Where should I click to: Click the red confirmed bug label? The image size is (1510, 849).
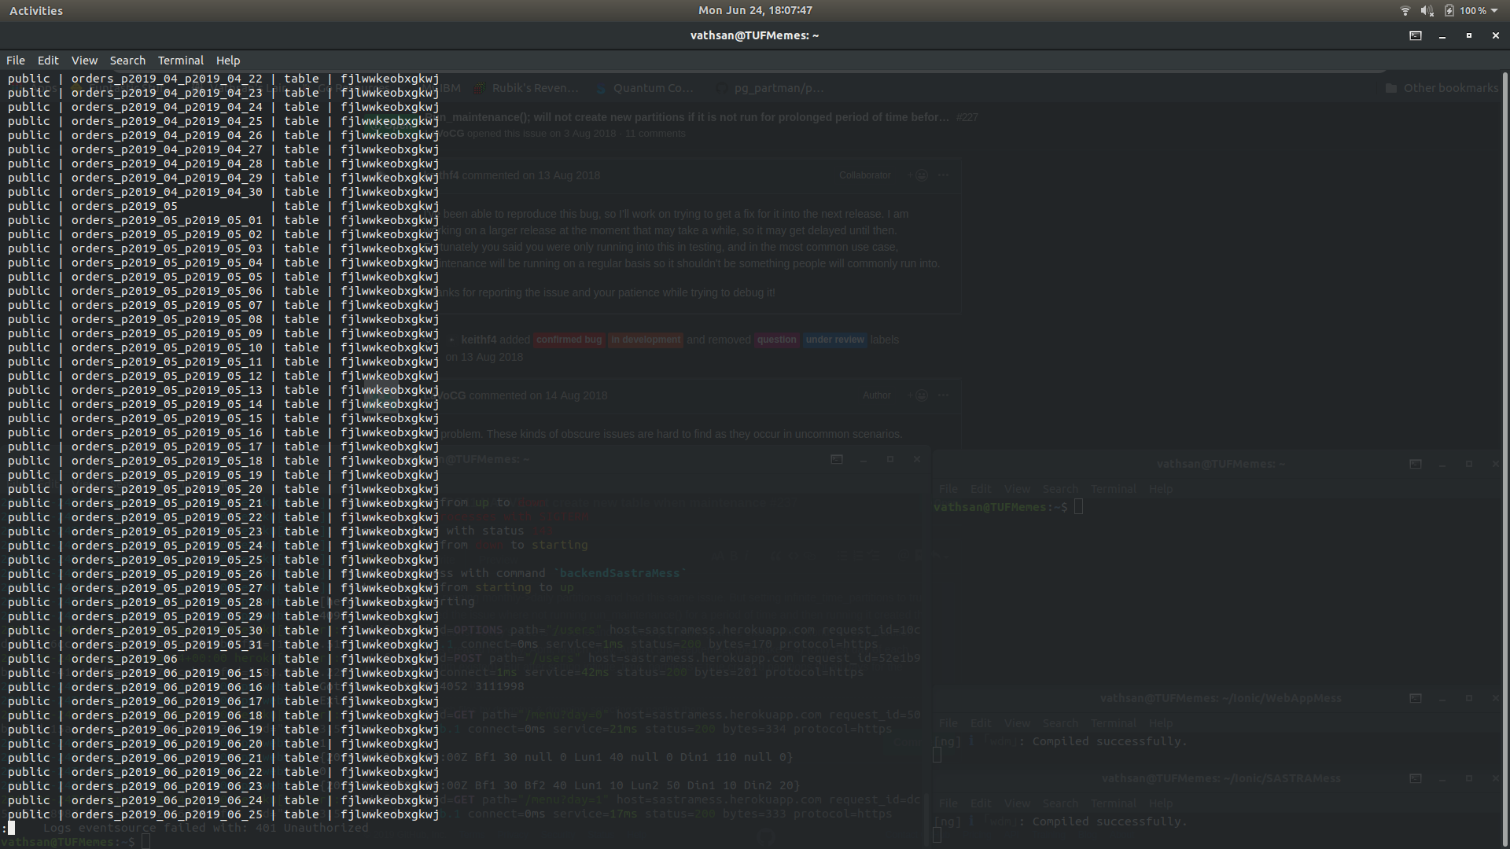click(x=569, y=340)
